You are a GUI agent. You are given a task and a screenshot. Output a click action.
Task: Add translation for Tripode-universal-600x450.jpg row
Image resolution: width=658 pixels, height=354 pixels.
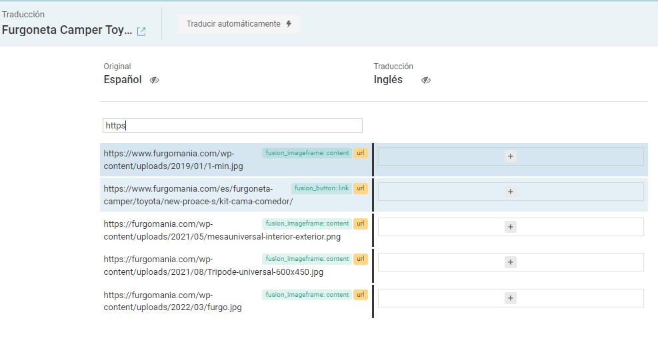pos(510,262)
